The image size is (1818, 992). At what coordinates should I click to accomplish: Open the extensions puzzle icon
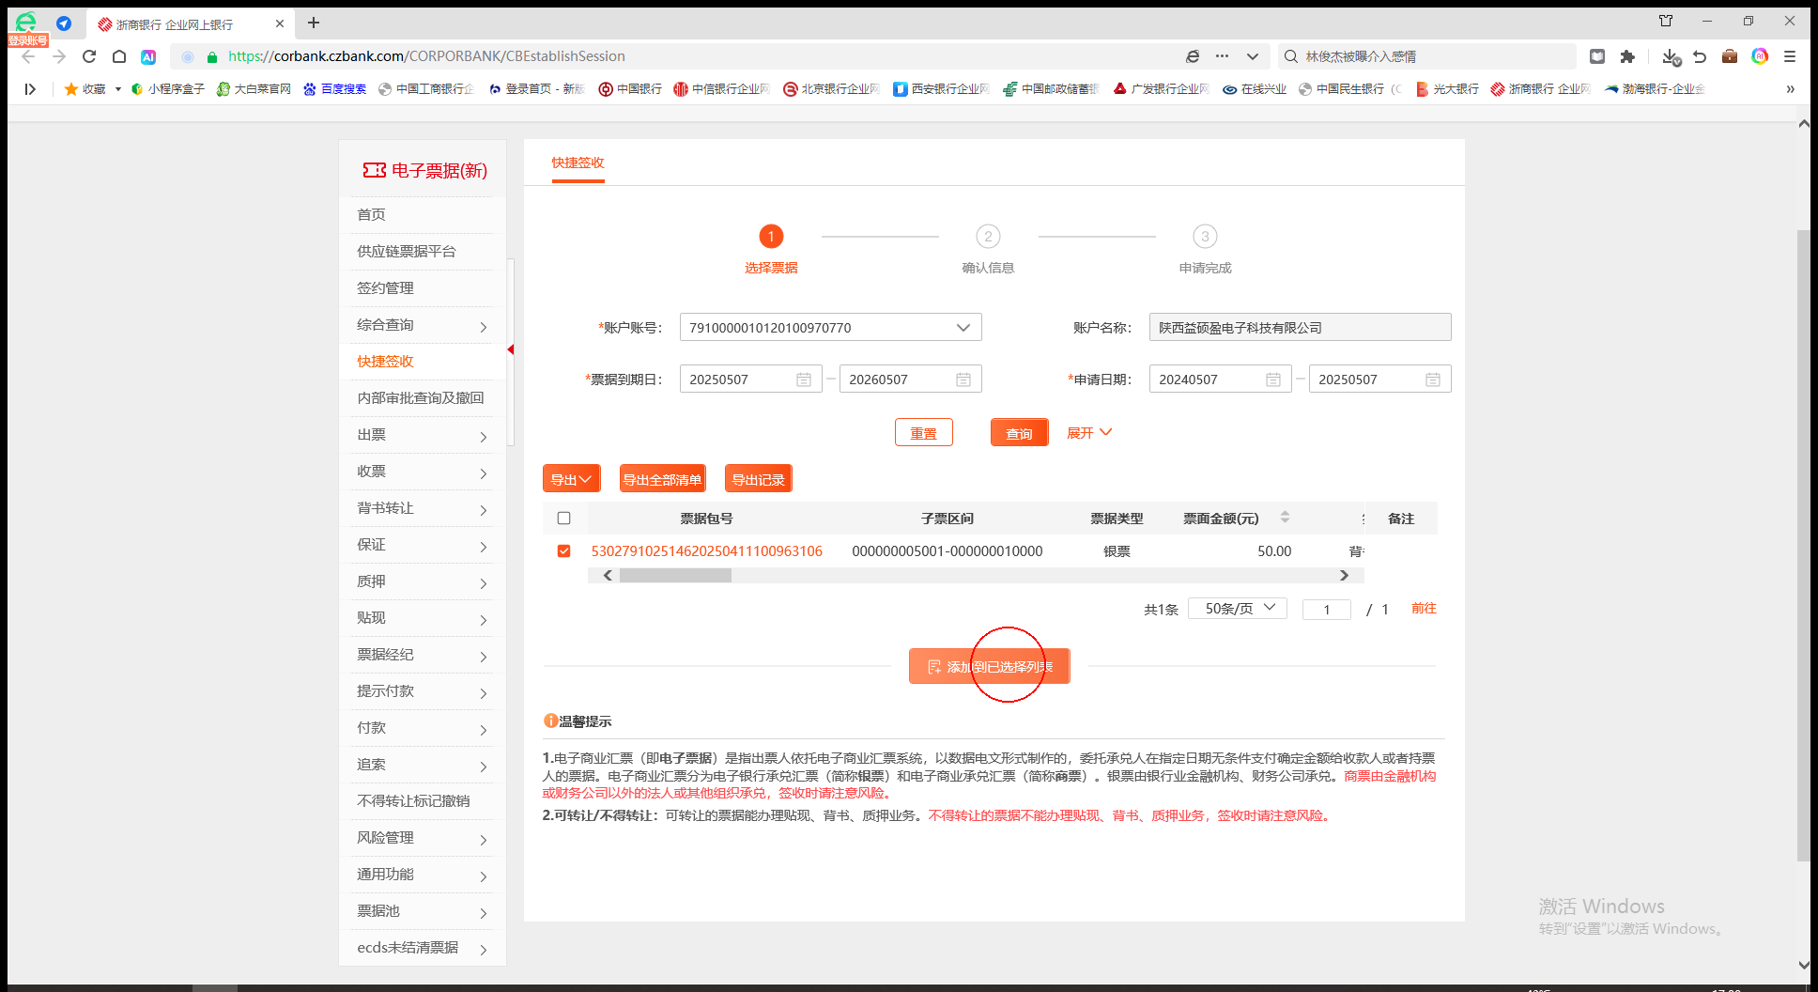pos(1627,56)
